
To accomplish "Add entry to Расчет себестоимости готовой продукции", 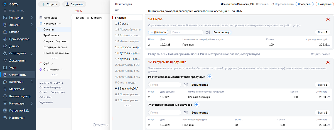I will click(x=210, y=77).
